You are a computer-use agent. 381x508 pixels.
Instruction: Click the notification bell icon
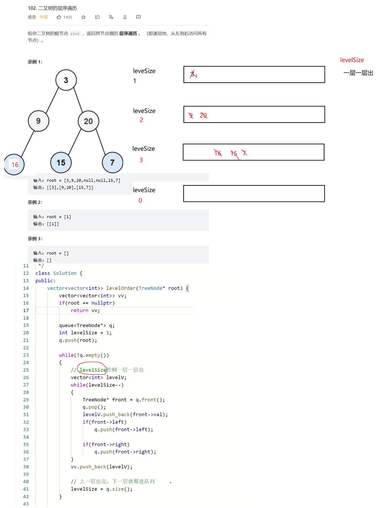(x=125, y=17)
